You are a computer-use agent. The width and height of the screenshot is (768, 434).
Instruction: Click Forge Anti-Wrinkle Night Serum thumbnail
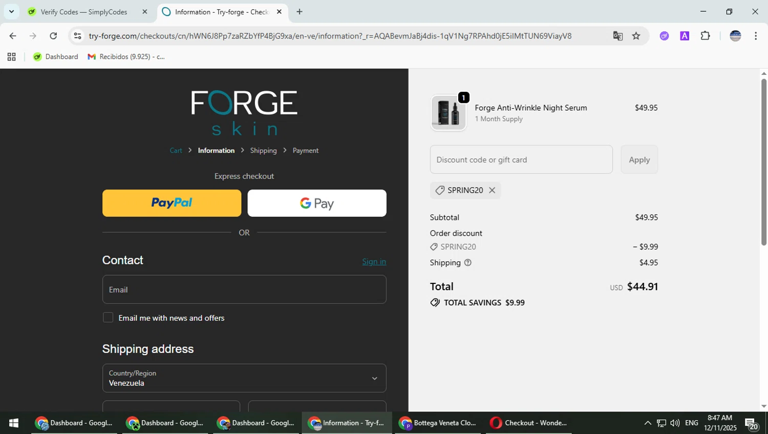449,113
